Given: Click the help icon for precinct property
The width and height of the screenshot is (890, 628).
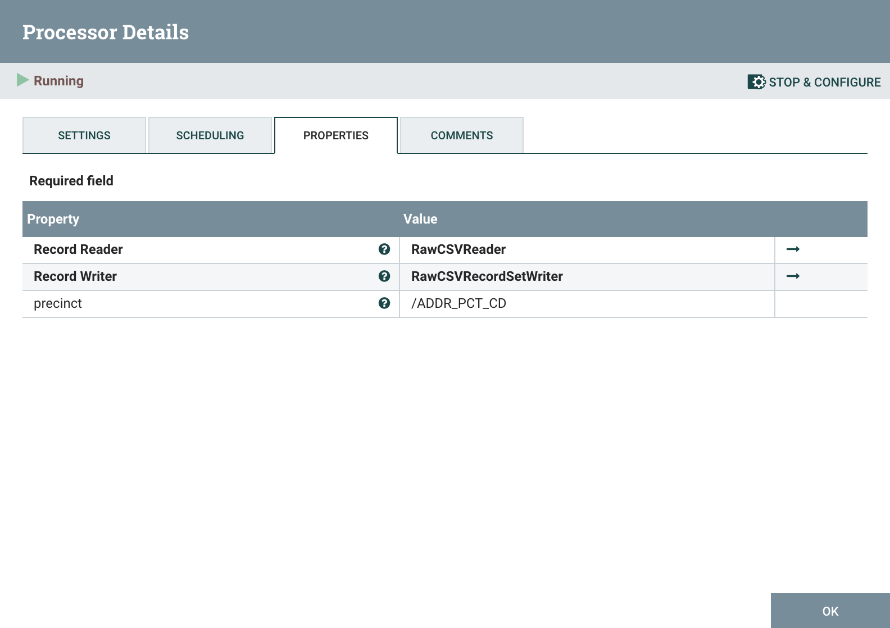Looking at the screenshot, I should click(x=384, y=303).
